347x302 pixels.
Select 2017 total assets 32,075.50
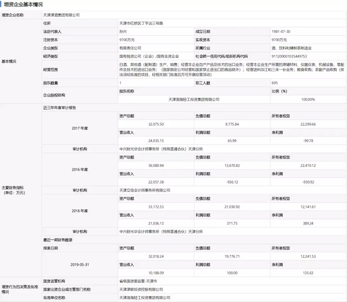click(x=156, y=124)
